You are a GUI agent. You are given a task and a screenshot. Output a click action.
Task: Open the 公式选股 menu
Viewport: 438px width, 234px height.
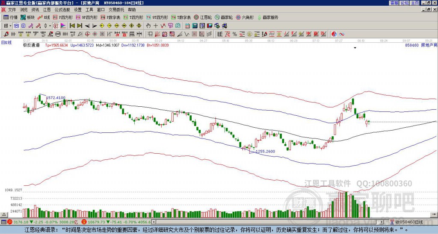pos(62,10)
